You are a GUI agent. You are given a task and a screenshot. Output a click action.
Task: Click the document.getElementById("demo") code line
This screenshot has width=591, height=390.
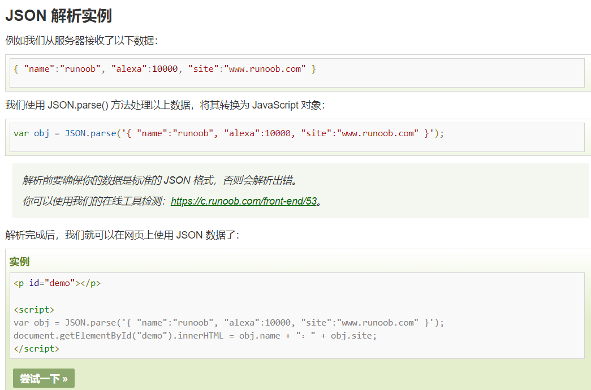(x=195, y=335)
